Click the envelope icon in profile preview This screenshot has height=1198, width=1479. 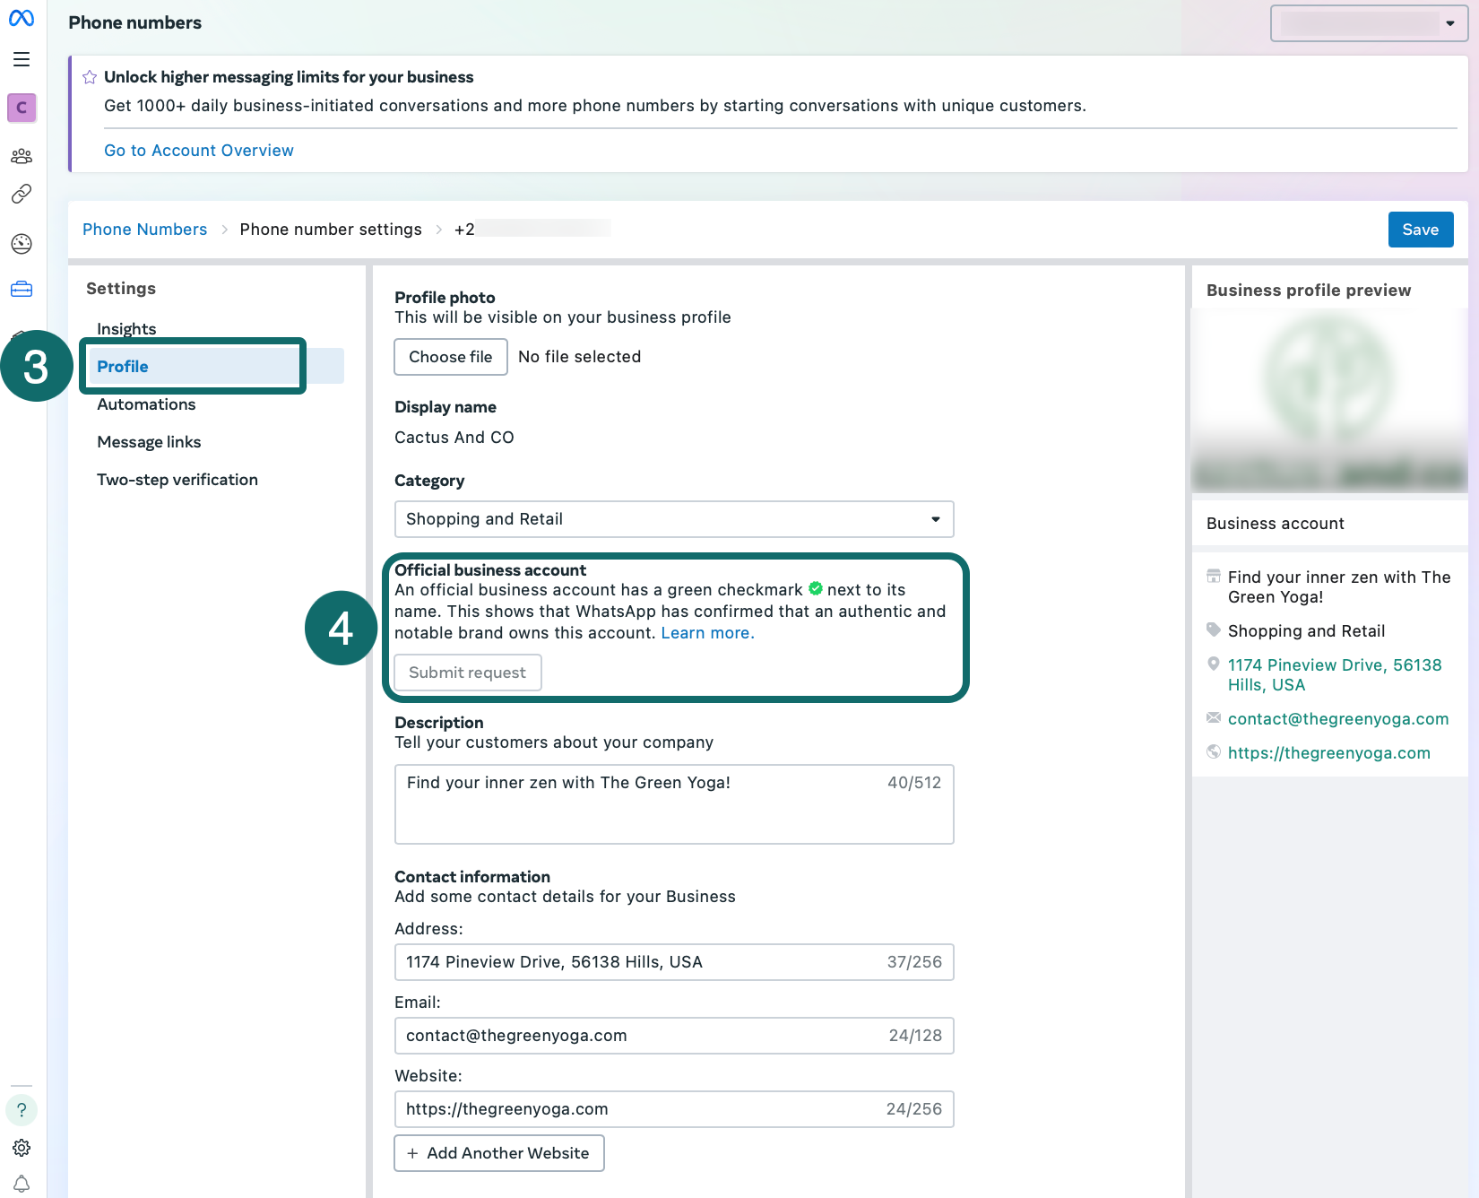coord(1214,717)
